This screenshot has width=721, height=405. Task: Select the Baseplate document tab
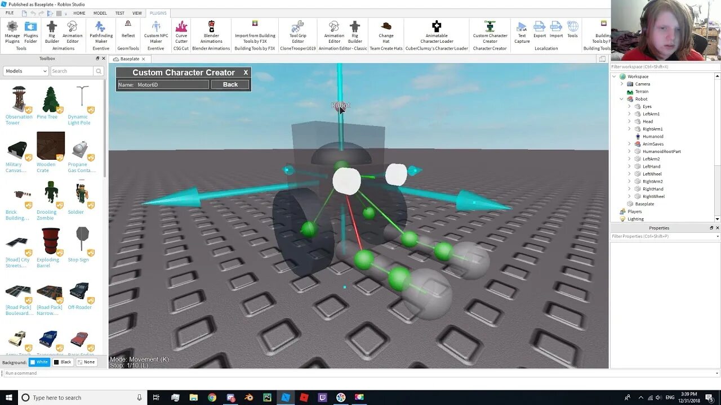coord(130,59)
